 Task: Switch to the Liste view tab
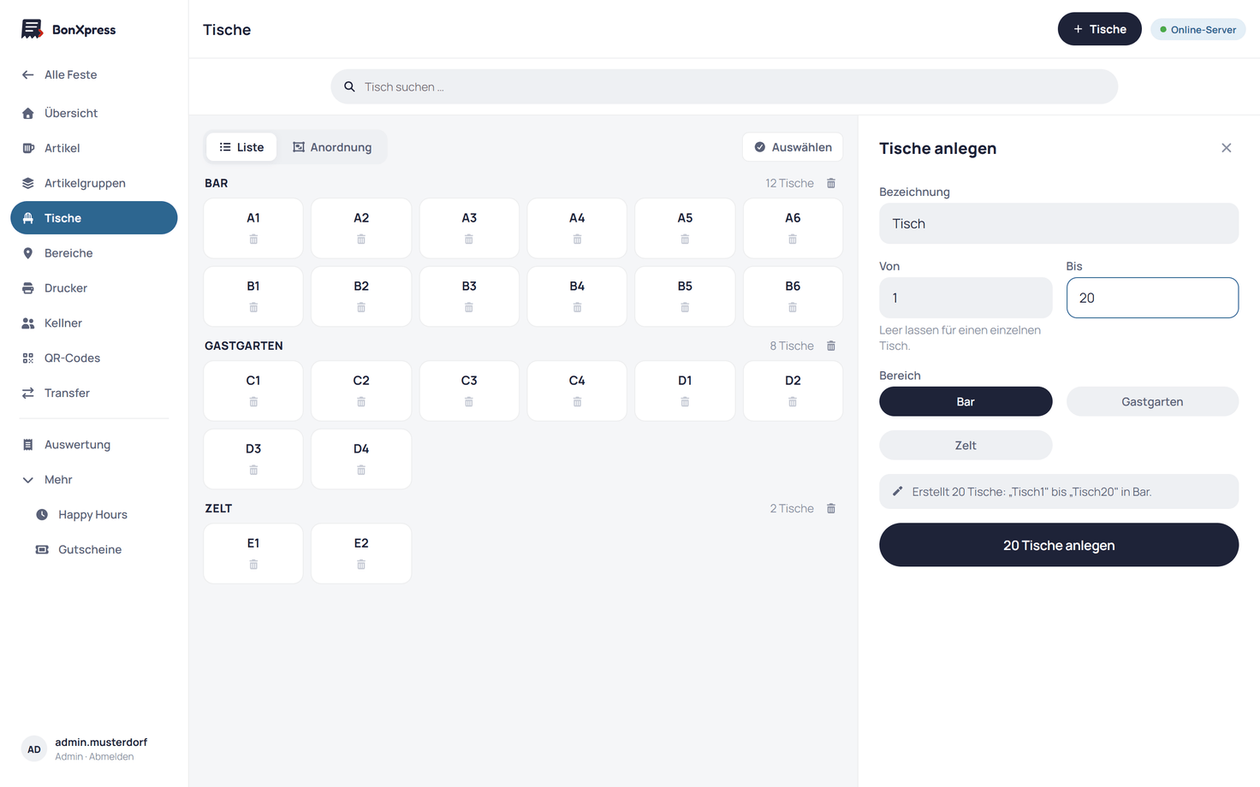[241, 147]
